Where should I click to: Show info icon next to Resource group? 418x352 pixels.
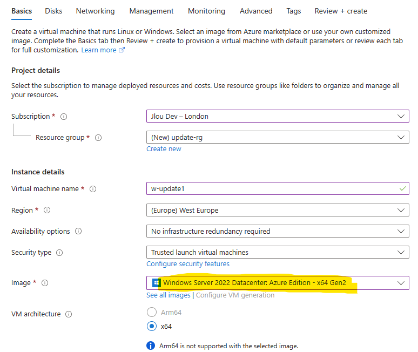pyautogui.click(x=98, y=138)
